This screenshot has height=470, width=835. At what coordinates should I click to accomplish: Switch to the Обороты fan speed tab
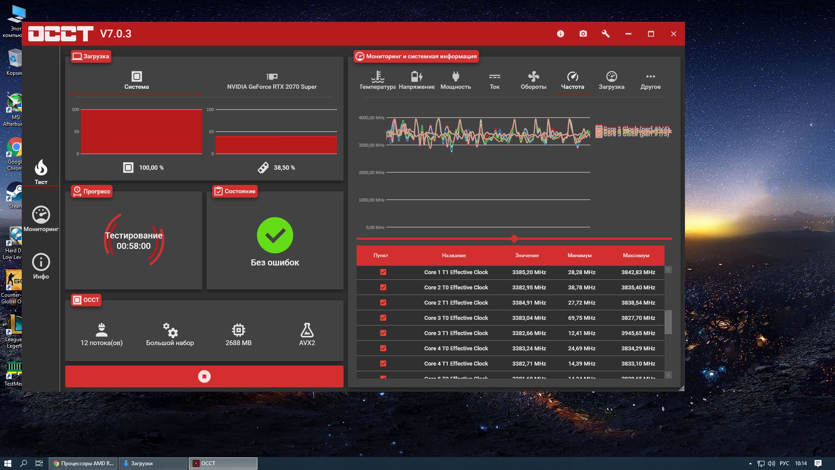click(534, 81)
